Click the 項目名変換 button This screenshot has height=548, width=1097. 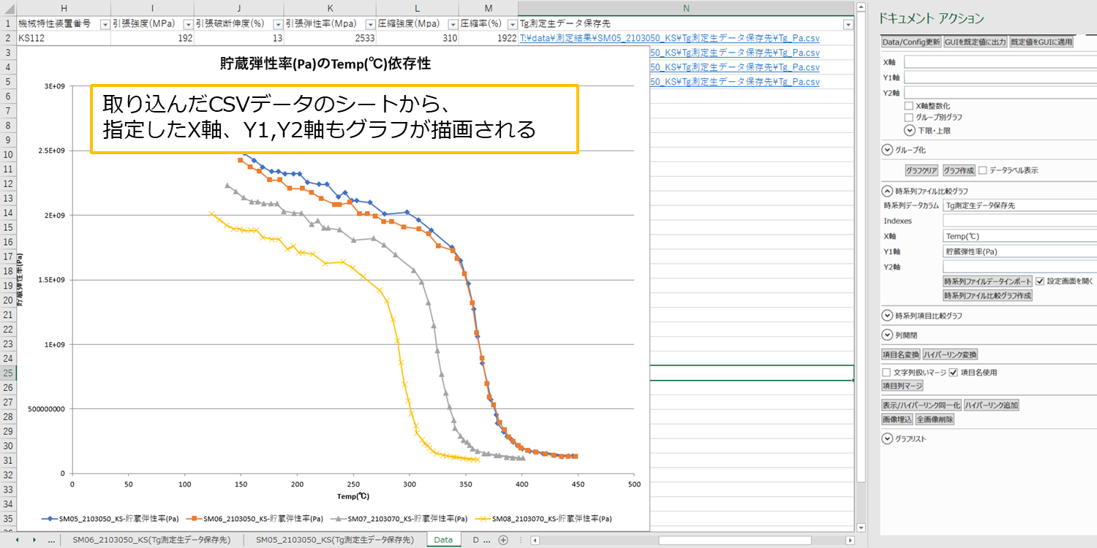(x=900, y=354)
